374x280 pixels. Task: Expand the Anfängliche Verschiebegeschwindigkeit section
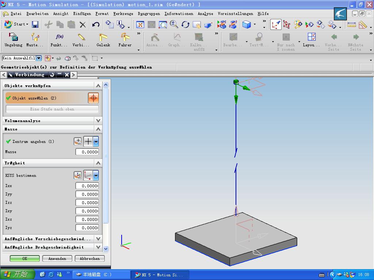pos(98,238)
